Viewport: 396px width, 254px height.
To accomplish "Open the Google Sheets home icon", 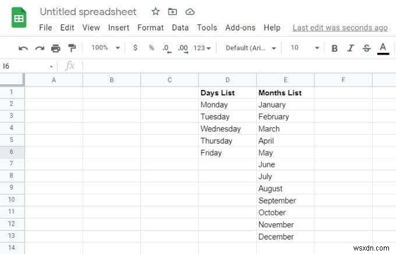I will (x=19, y=19).
